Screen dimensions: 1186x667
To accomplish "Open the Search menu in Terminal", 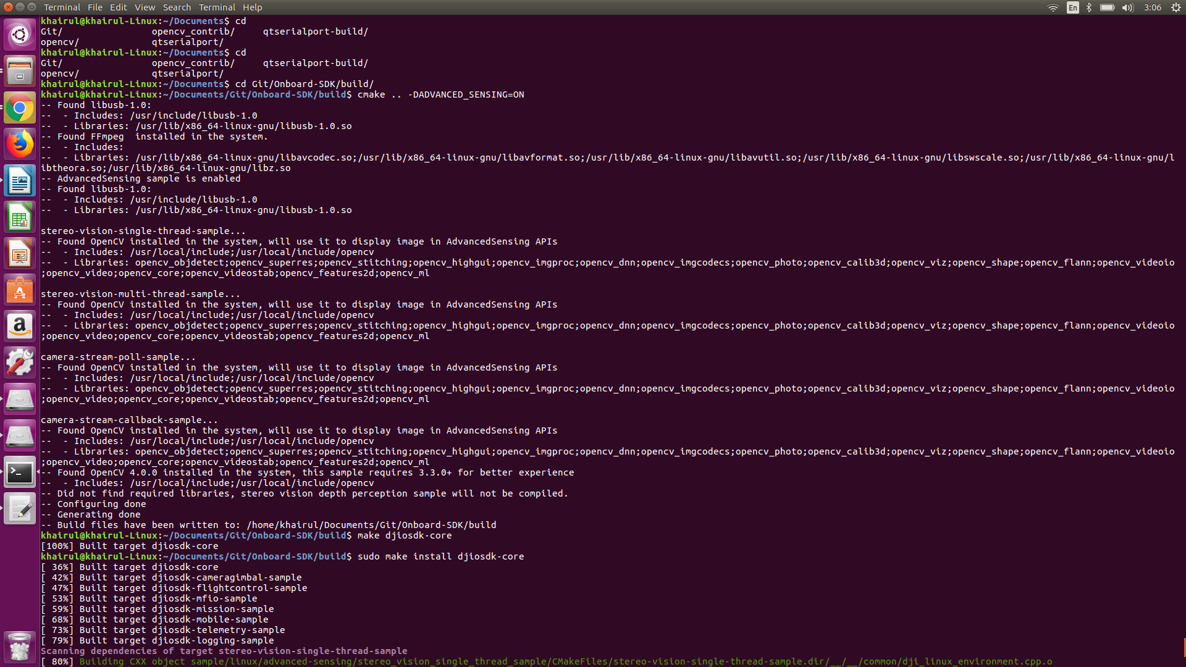I will click(x=177, y=7).
